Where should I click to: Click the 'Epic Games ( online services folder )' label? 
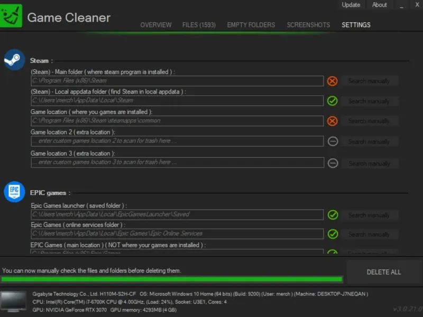78,225
